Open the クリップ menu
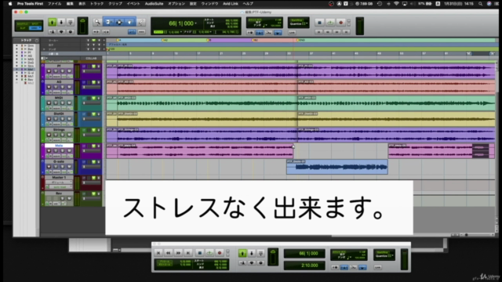This screenshot has width=502, height=282. (x=115, y=4)
